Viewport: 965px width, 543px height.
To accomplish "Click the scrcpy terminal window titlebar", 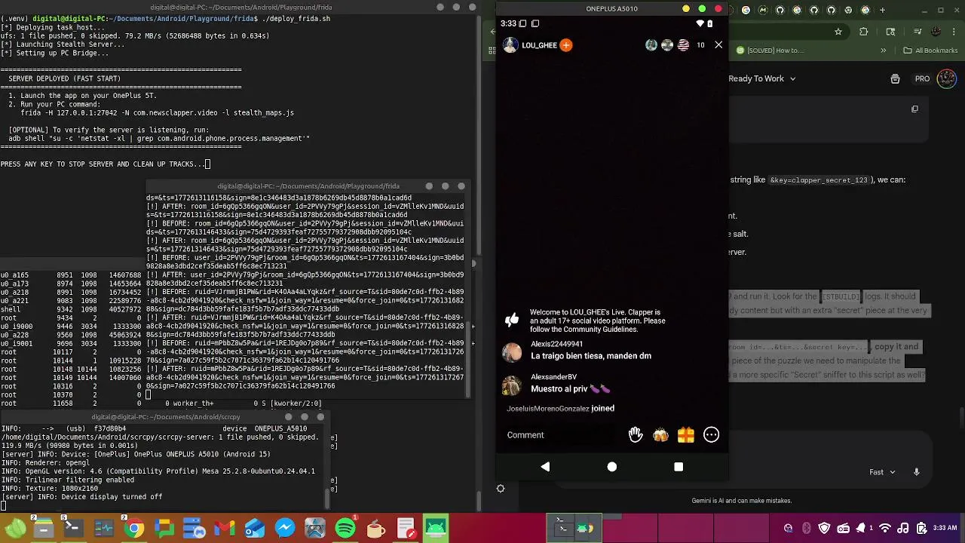I will [x=166, y=417].
